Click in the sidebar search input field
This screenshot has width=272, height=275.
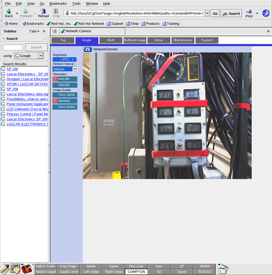pyautogui.click(x=13, y=47)
